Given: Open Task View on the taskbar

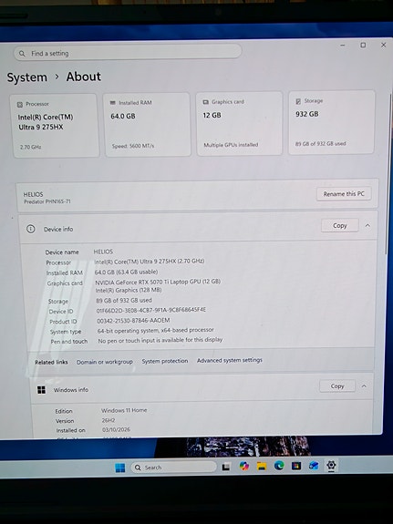Looking at the screenshot, I should point(226,467).
